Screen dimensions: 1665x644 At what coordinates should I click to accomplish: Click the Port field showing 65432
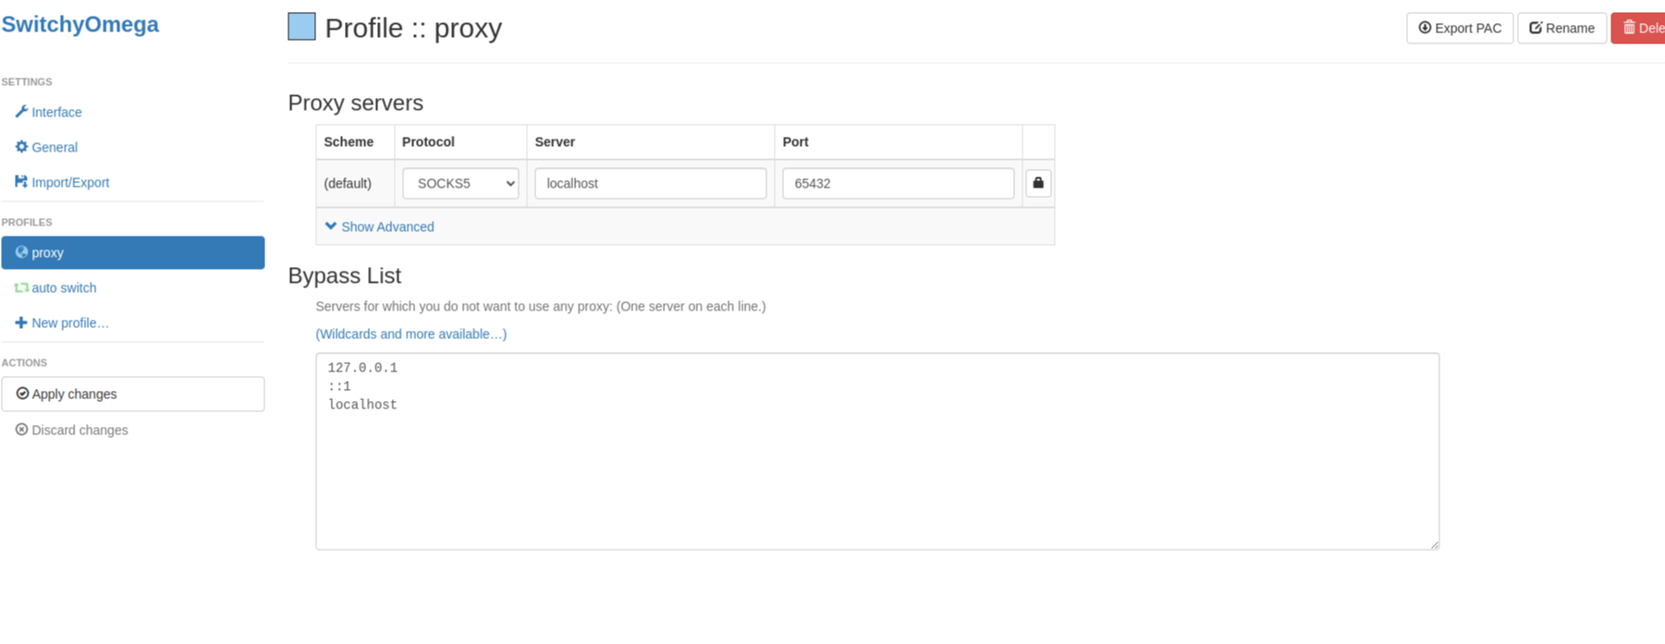pyautogui.click(x=898, y=183)
